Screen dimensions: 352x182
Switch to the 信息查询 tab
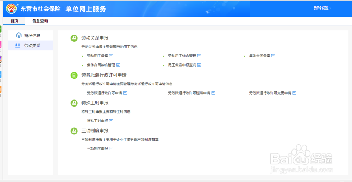pos(40,21)
